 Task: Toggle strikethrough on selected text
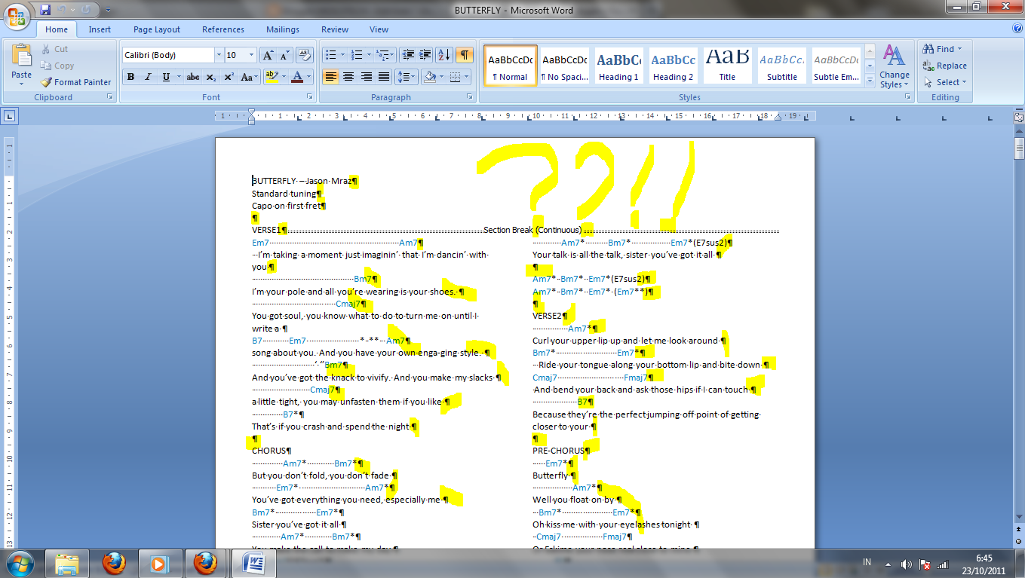(x=193, y=77)
